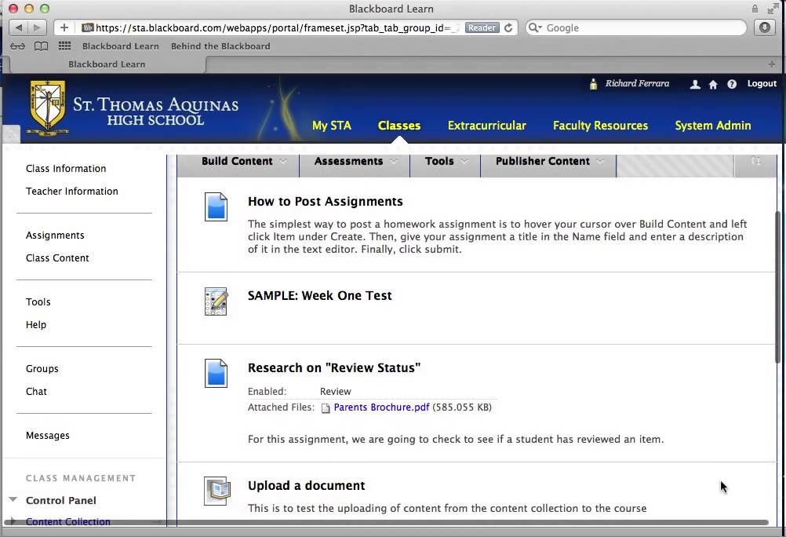
Task: Switch to the System Admin tab
Action: point(713,126)
